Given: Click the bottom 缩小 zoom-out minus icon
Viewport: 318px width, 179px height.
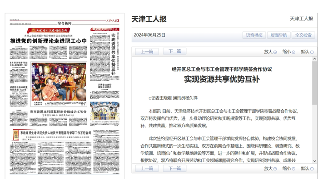Looking at the screenshot, I should click(x=293, y=169).
